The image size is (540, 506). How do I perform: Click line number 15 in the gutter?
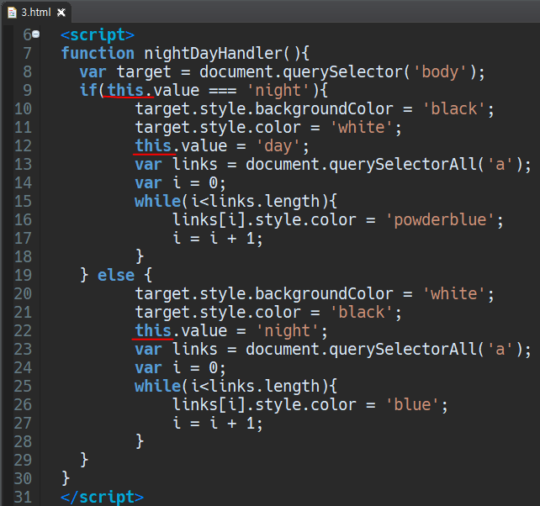pos(23,202)
